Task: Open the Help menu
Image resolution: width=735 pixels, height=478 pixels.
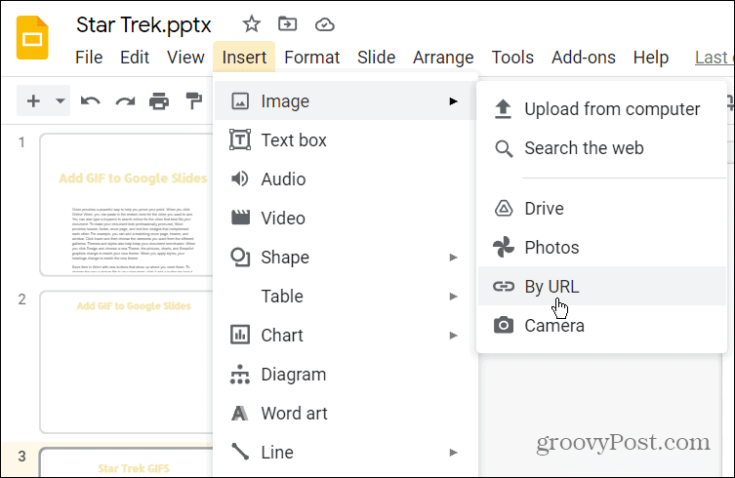Action: pos(651,58)
